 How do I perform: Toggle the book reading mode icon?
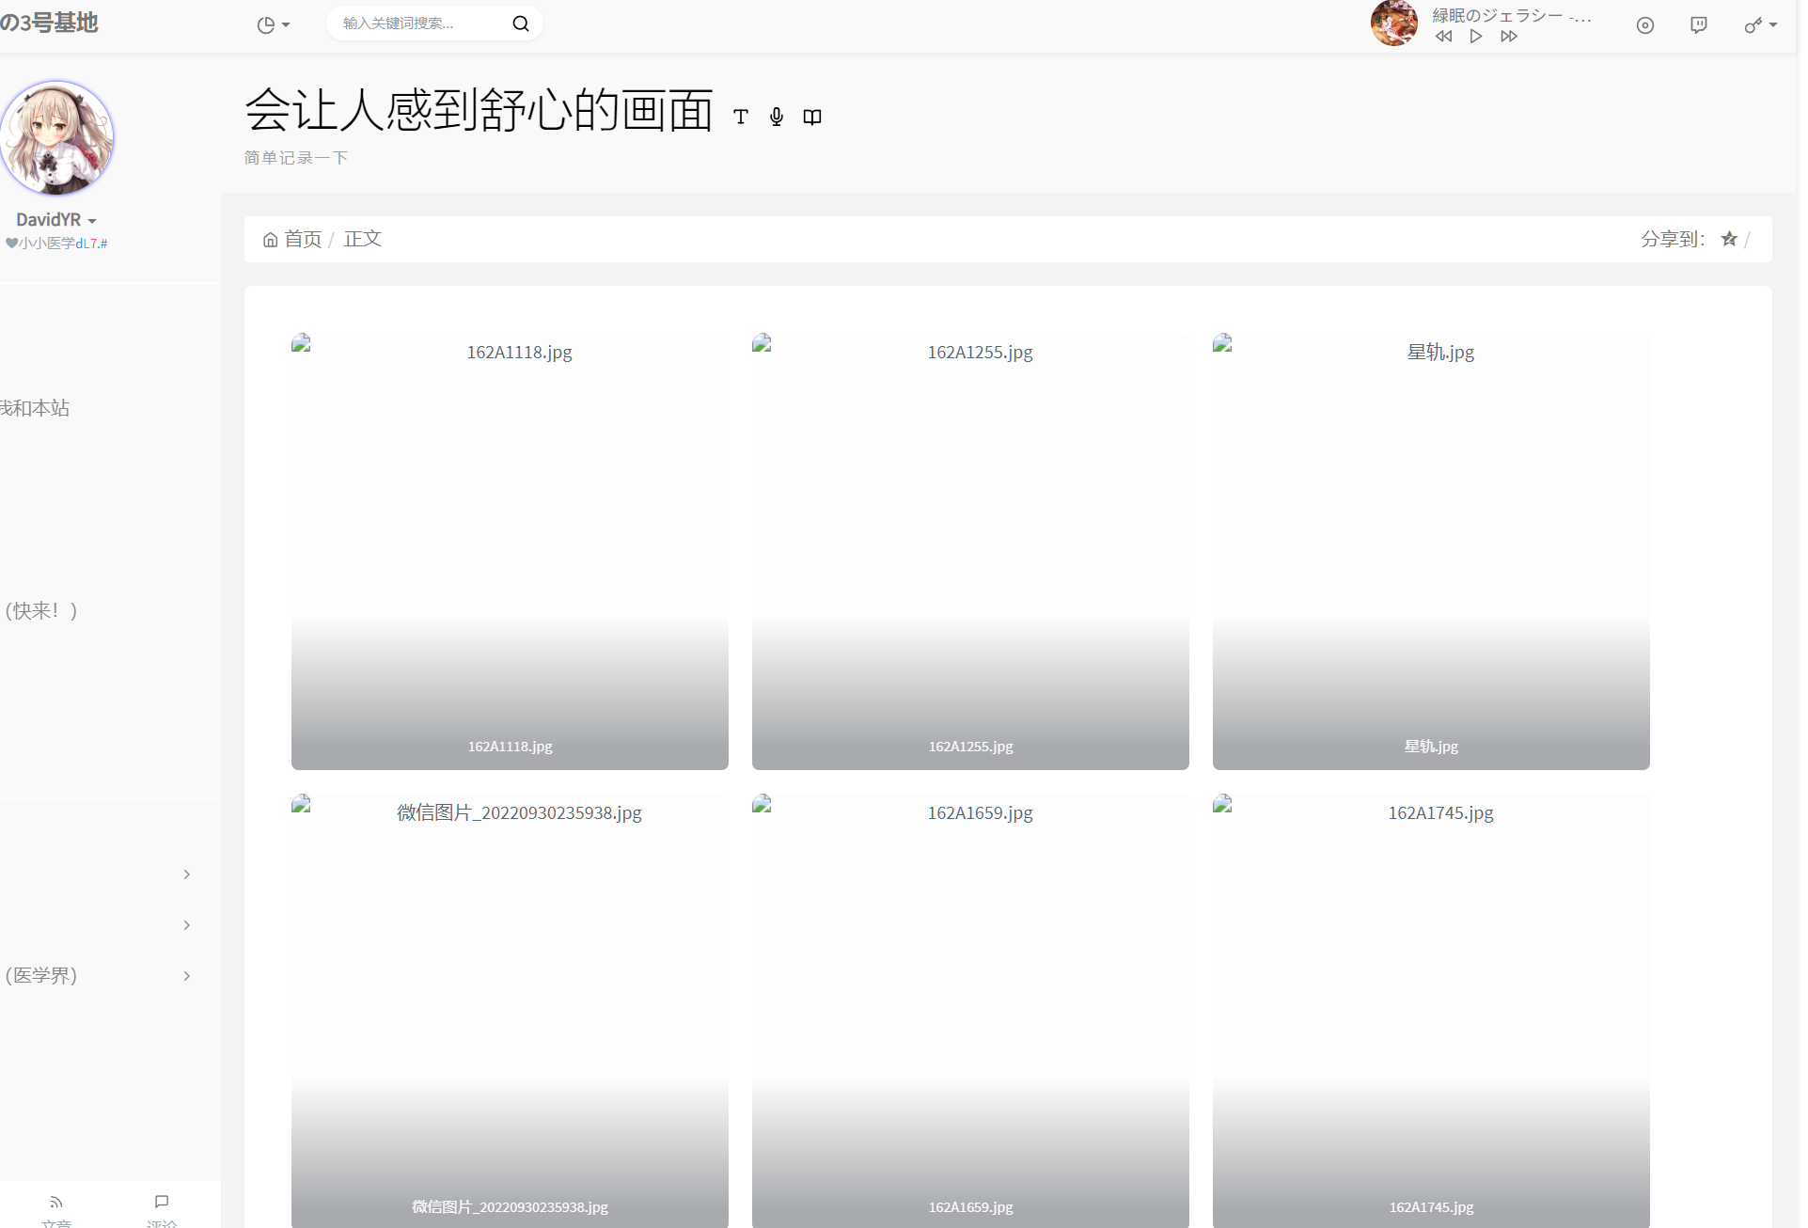[x=812, y=117]
